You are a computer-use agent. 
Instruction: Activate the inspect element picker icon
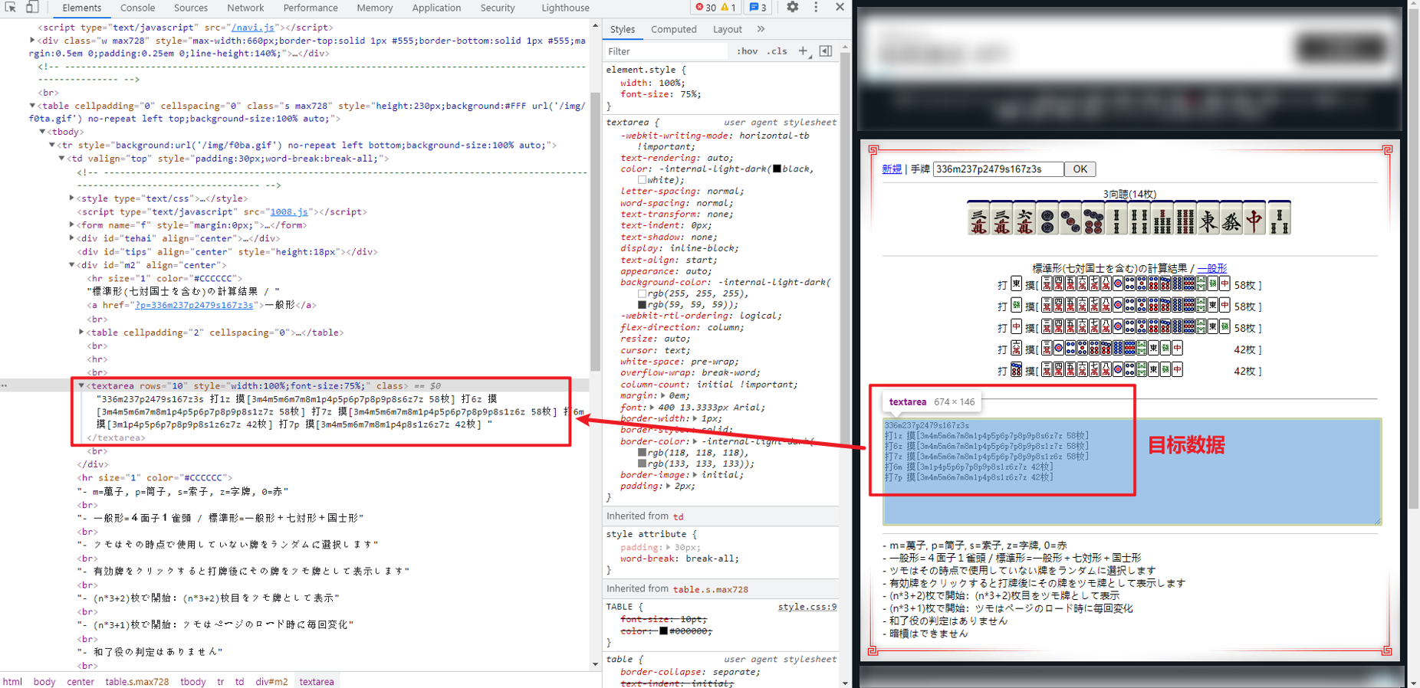click(x=11, y=8)
